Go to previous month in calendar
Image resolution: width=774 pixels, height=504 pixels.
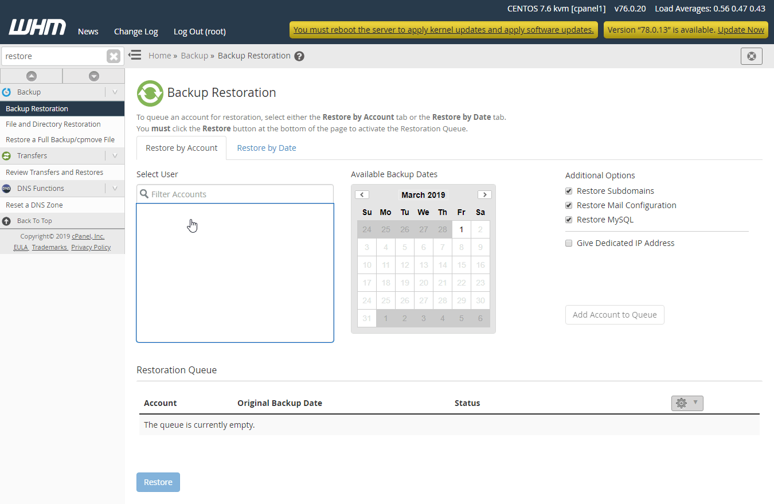[362, 195]
